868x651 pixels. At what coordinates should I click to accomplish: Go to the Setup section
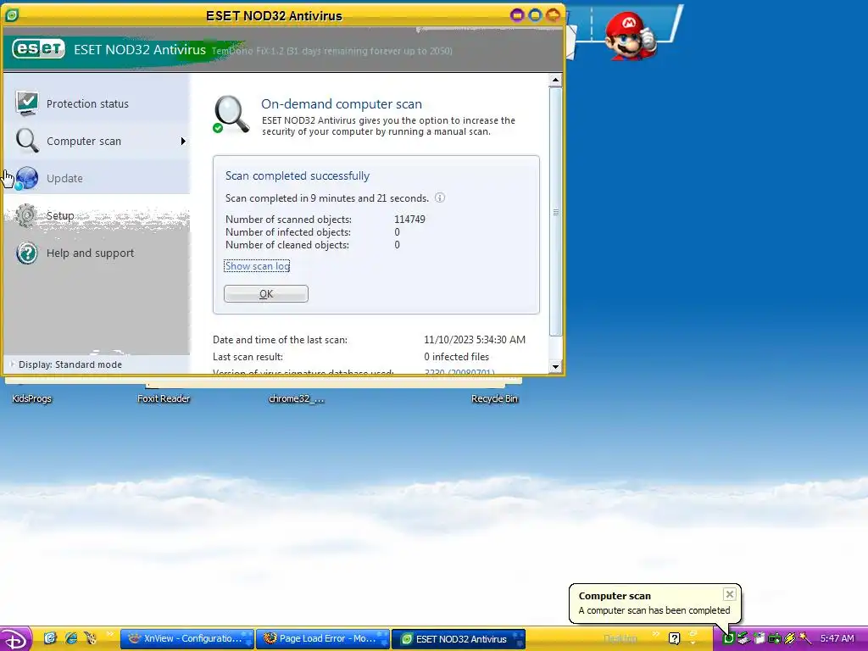(x=97, y=215)
